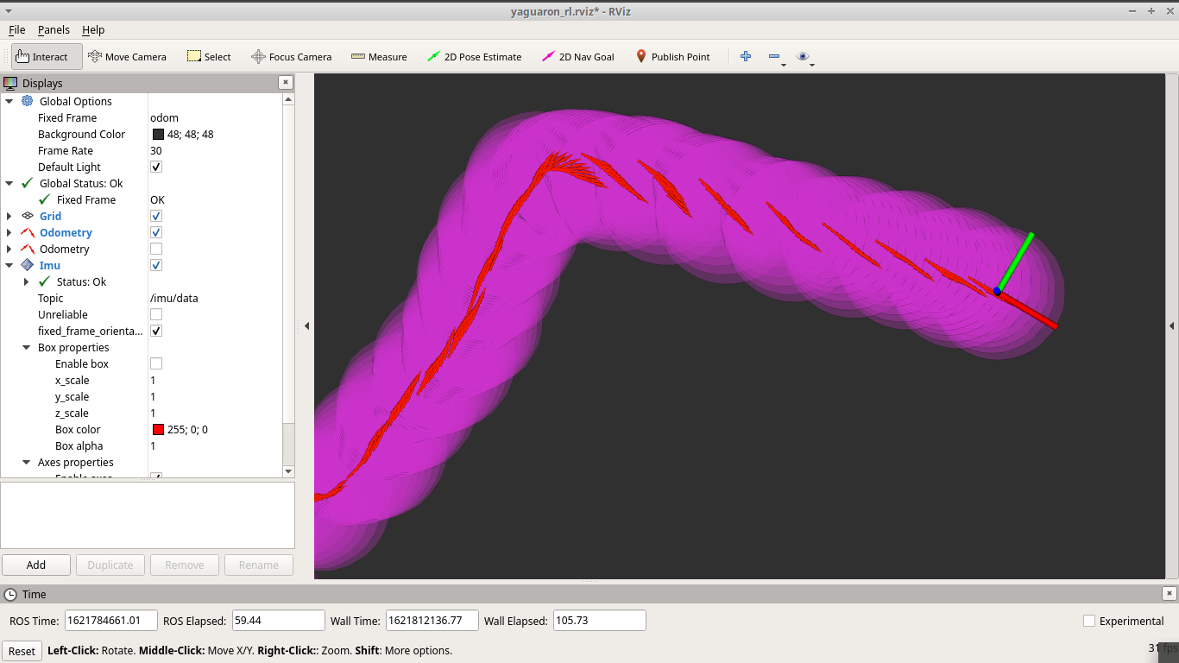This screenshot has height=663, width=1179.
Task: Select the Interact tool
Action: pyautogui.click(x=47, y=57)
